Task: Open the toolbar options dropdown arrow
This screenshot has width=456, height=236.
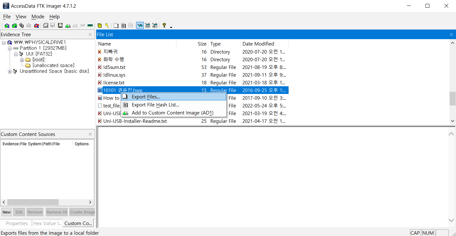Action: [171, 27]
